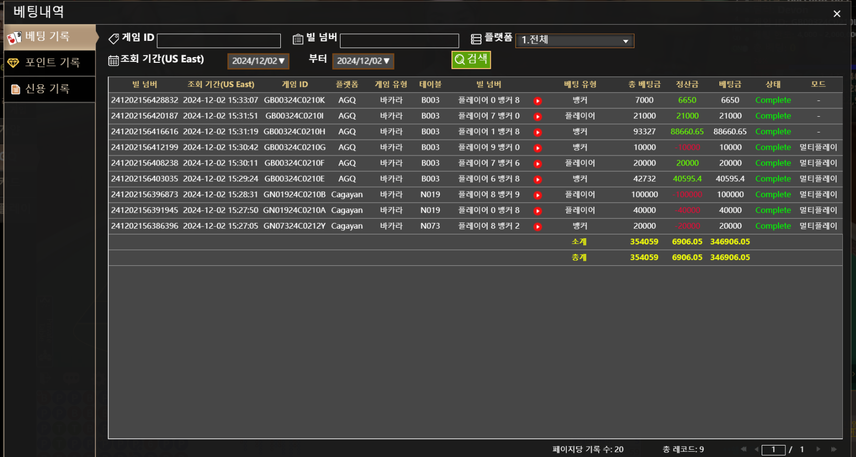The height and width of the screenshot is (457, 856).
Task: Play replay for bill 241202156428832
Action: pos(537,101)
